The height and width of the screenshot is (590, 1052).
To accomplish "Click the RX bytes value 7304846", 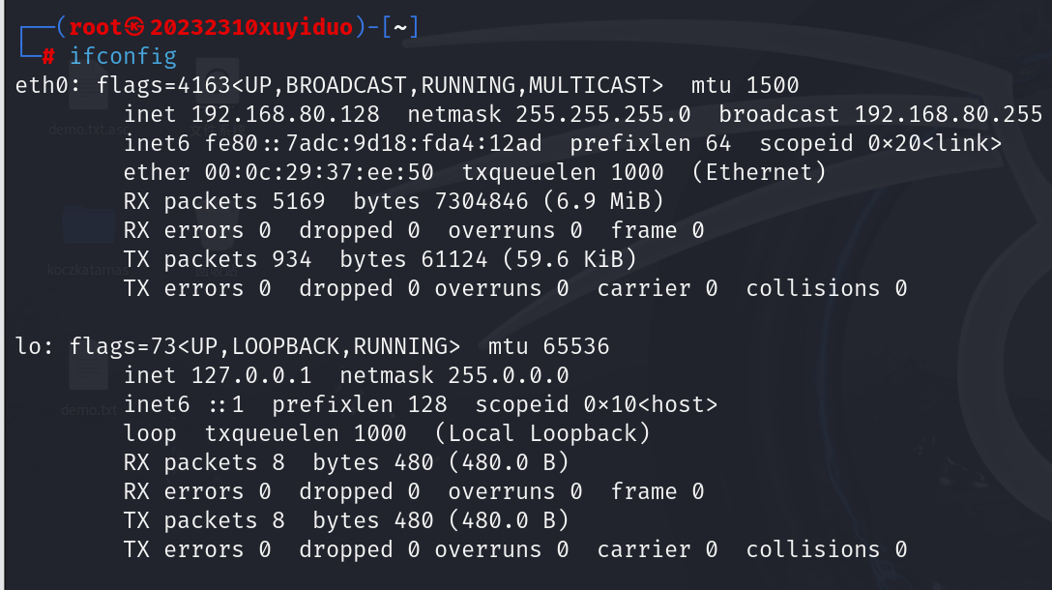I will tap(482, 201).
